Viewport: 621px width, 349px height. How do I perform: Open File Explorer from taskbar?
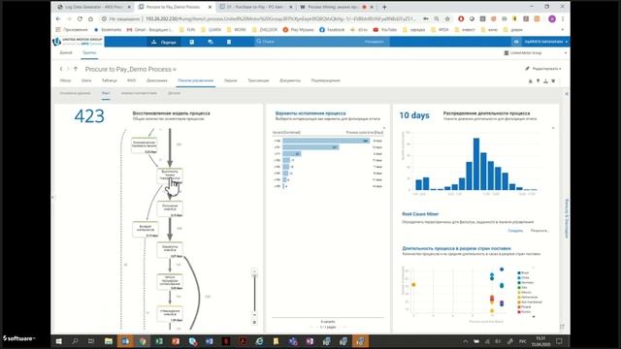tap(108, 341)
